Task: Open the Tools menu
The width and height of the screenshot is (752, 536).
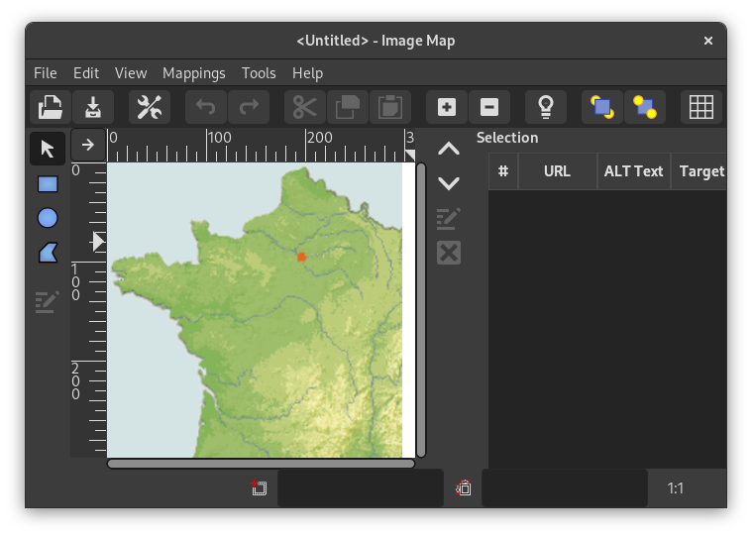Action: tap(259, 73)
